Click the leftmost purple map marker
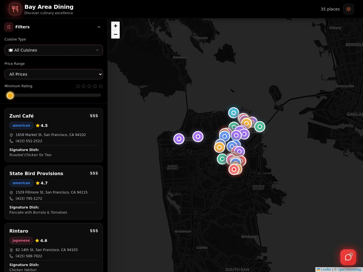Image resolution: width=363 pixels, height=272 pixels. pyautogui.click(x=179, y=139)
